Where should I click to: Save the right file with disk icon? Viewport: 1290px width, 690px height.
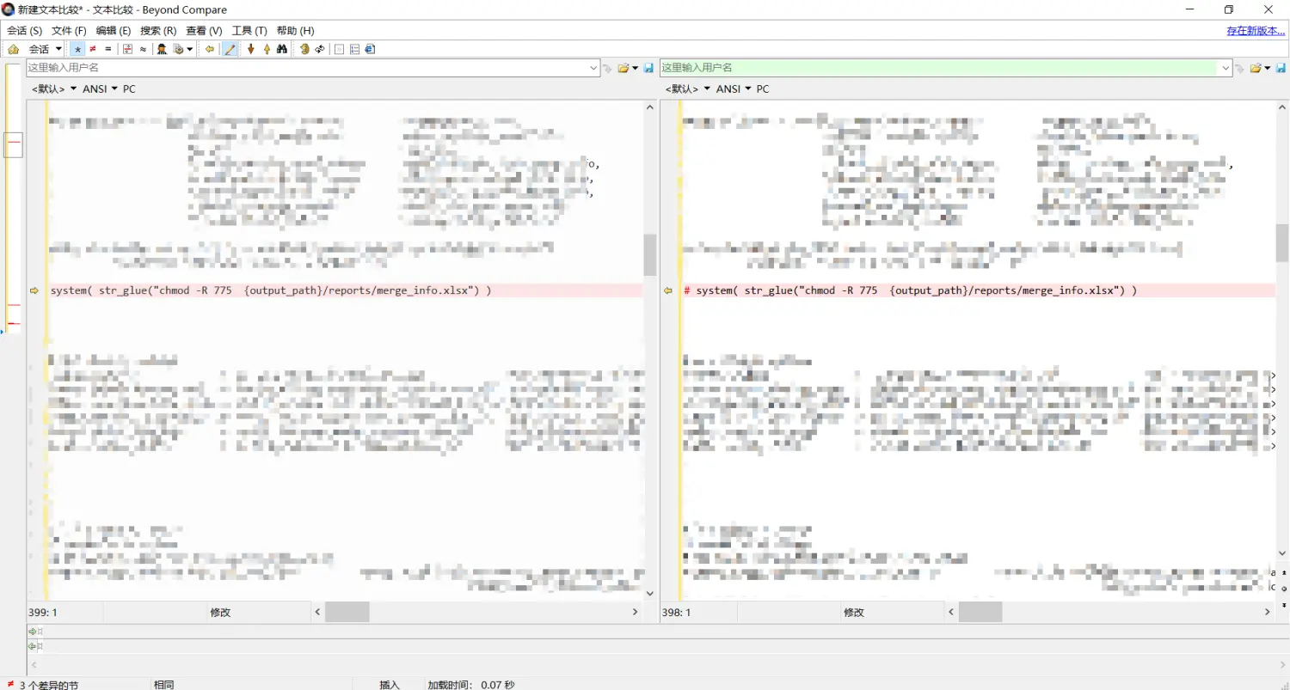click(1281, 68)
